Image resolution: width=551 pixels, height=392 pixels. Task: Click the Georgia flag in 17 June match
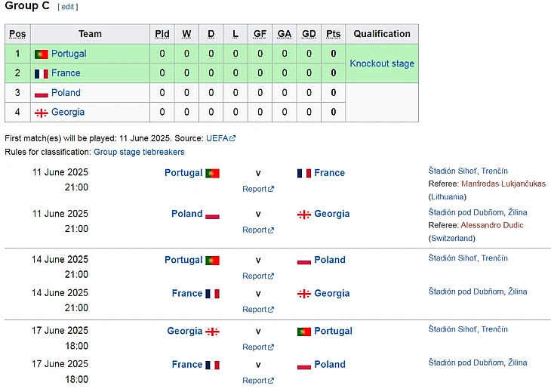[x=213, y=332]
